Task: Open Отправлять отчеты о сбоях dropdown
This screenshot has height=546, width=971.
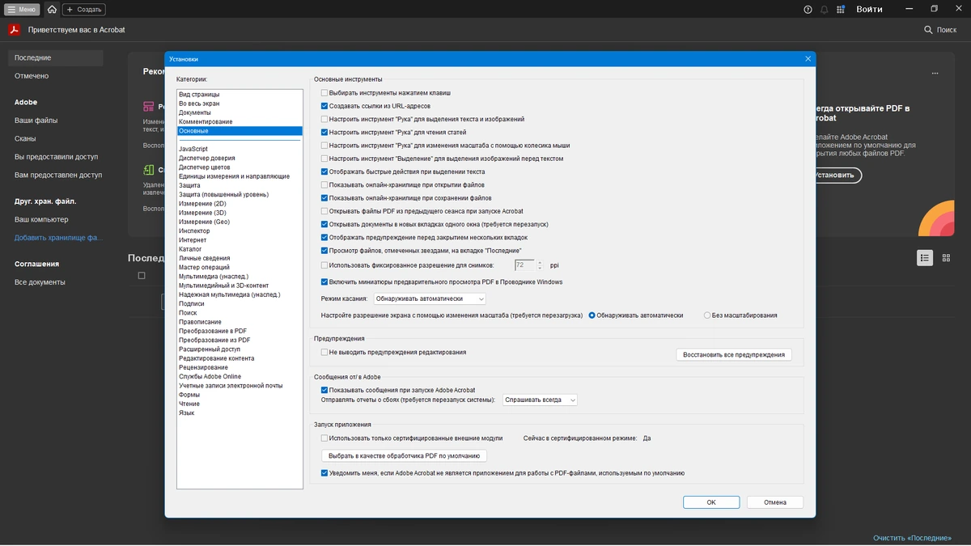Action: tap(540, 400)
